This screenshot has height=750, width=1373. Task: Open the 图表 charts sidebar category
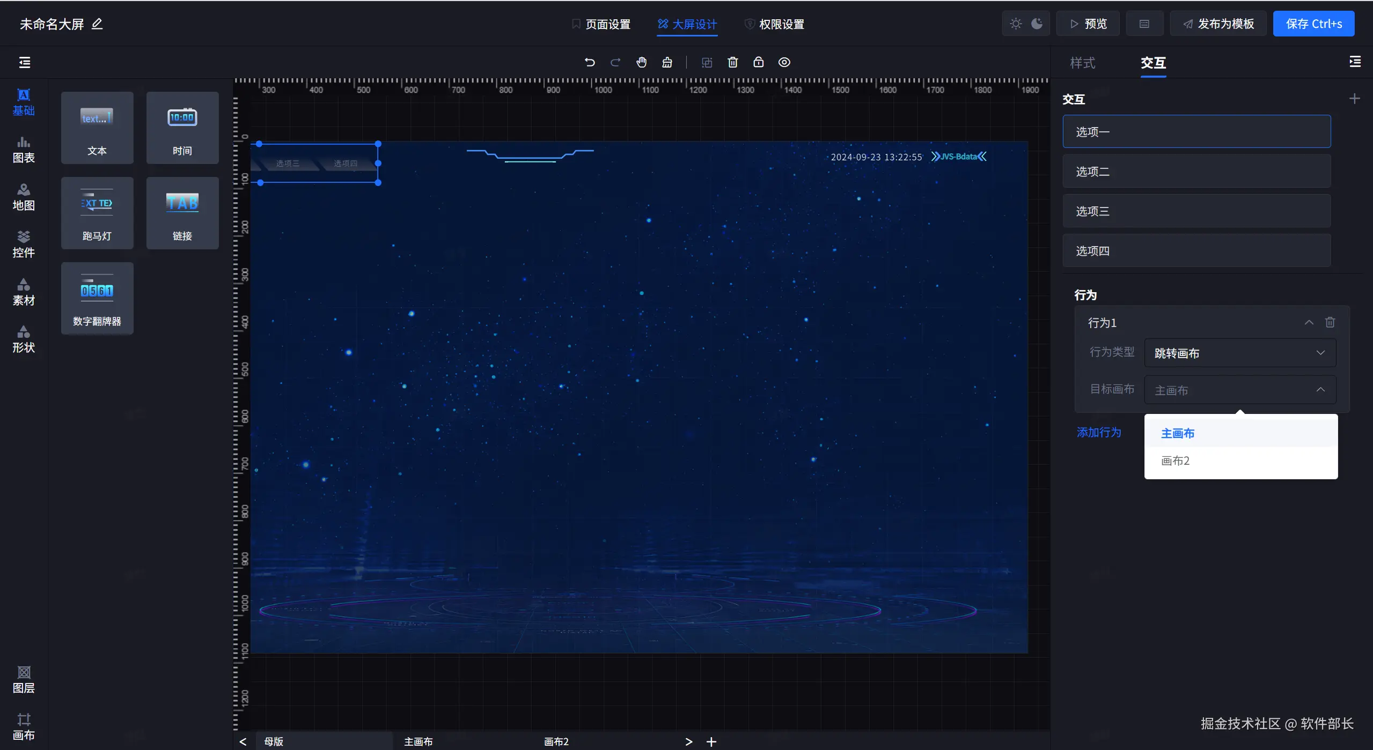(24, 149)
